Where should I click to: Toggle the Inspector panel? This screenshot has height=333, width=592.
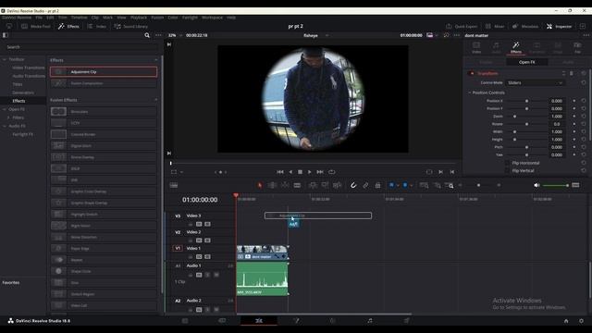[x=559, y=27]
